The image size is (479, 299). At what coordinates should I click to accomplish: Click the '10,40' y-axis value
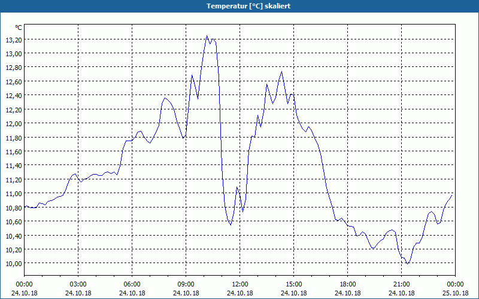[x=14, y=236]
